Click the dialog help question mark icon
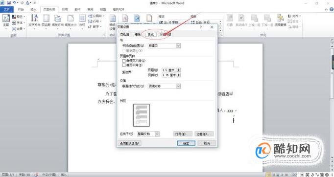This screenshot has width=334, height=177. coord(201,27)
